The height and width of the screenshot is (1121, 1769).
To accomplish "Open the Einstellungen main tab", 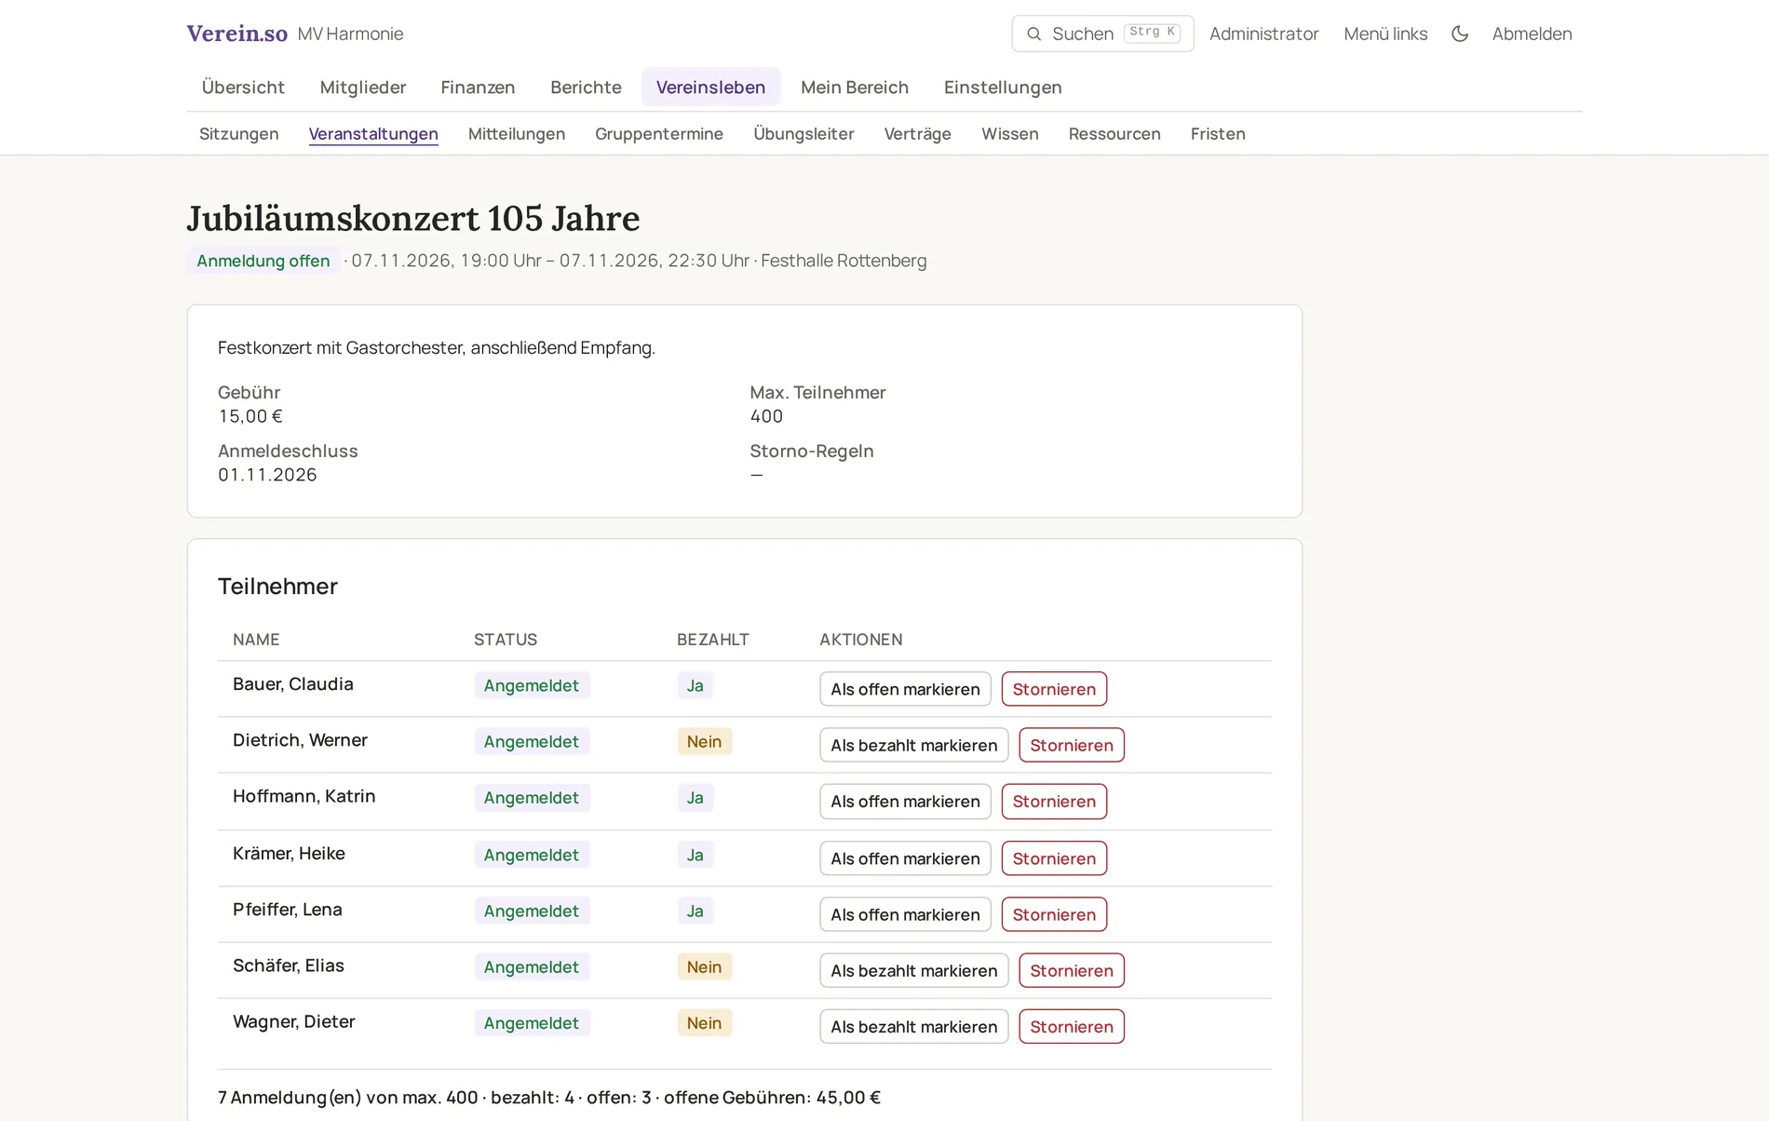I will click(x=1003, y=87).
